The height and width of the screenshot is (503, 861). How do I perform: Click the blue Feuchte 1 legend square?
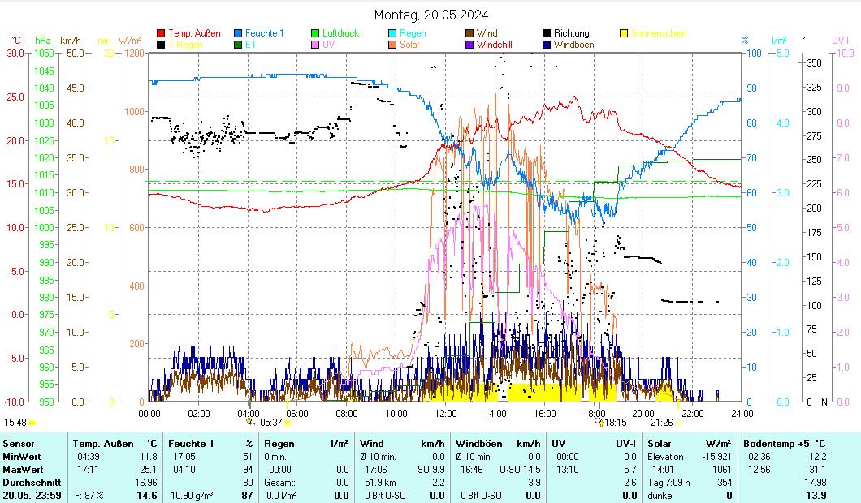coord(238,33)
